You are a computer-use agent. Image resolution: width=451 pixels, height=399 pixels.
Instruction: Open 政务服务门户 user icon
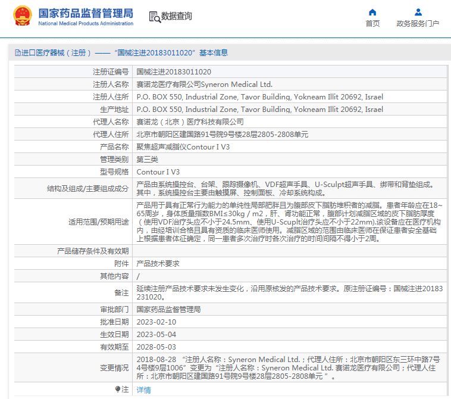(418, 12)
